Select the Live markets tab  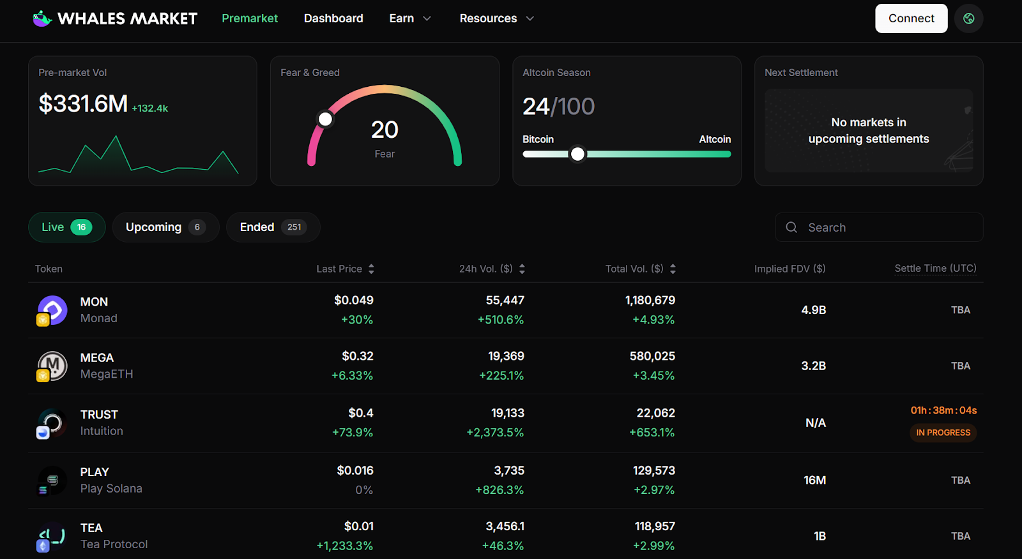pyautogui.click(x=67, y=227)
